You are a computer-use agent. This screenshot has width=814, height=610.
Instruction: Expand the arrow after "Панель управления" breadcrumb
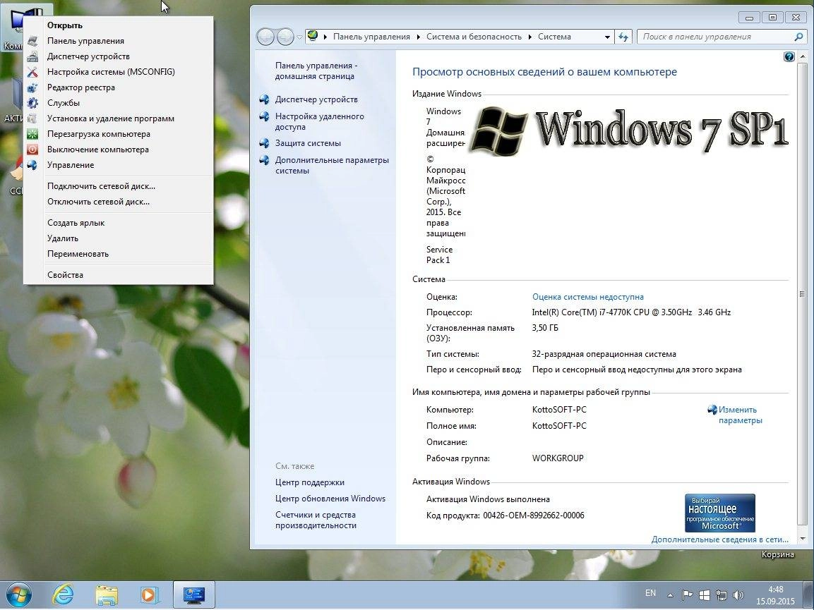click(x=419, y=37)
